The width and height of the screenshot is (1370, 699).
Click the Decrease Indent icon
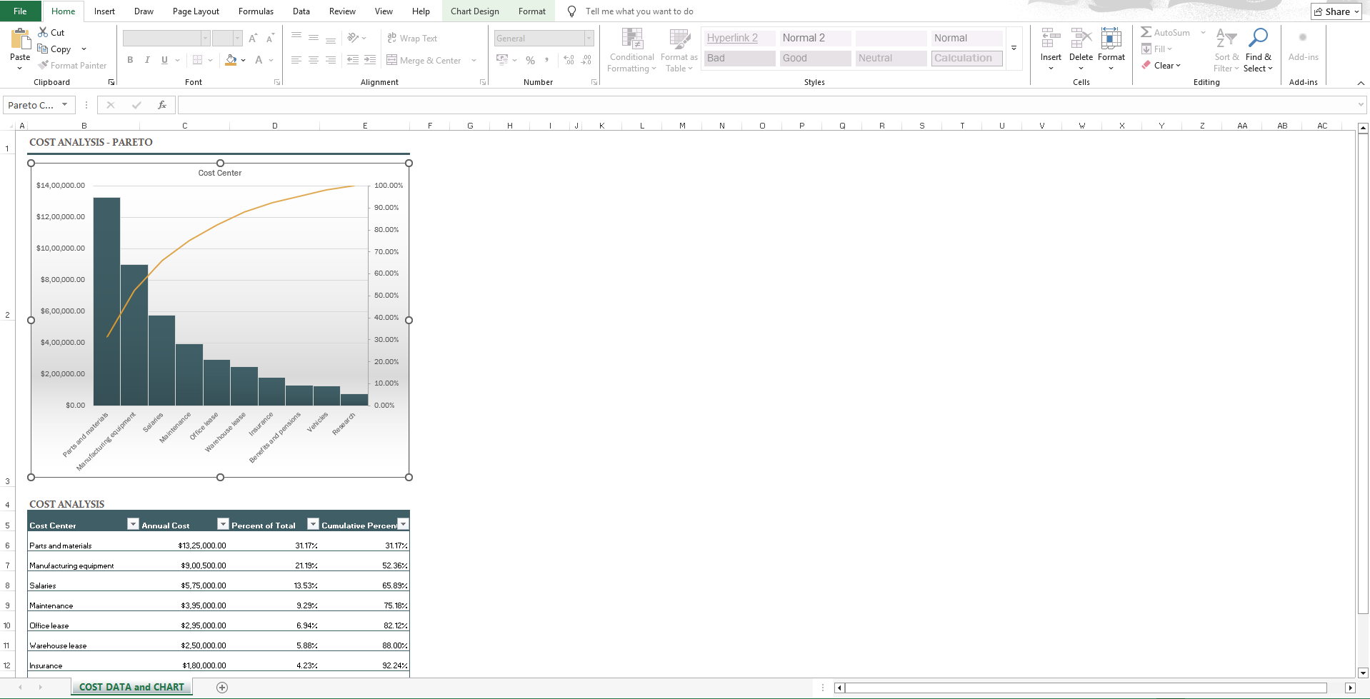click(x=353, y=60)
